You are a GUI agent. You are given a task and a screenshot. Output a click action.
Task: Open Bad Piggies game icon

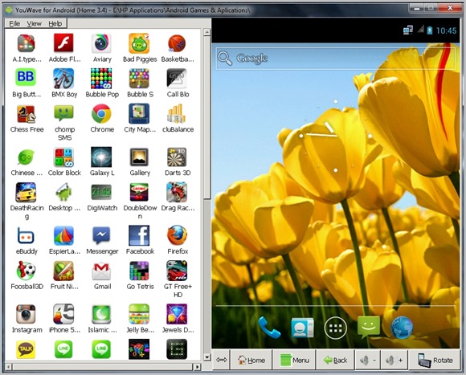pos(139,43)
